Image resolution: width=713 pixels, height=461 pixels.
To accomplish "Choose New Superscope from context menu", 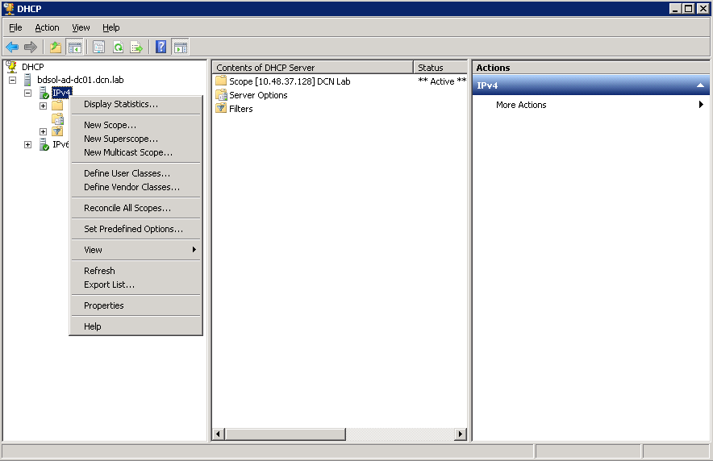I will point(136,139).
